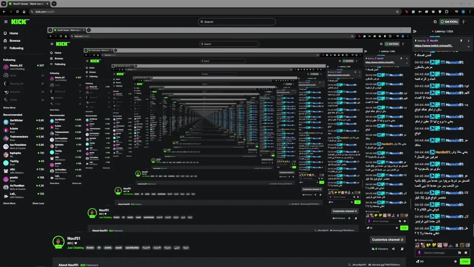Click the live stream video player

[229, 130]
